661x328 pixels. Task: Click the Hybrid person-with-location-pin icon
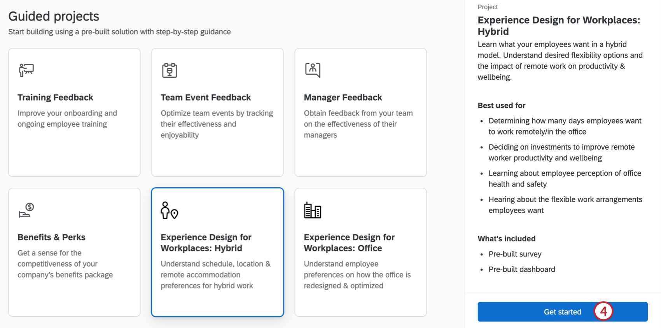169,210
